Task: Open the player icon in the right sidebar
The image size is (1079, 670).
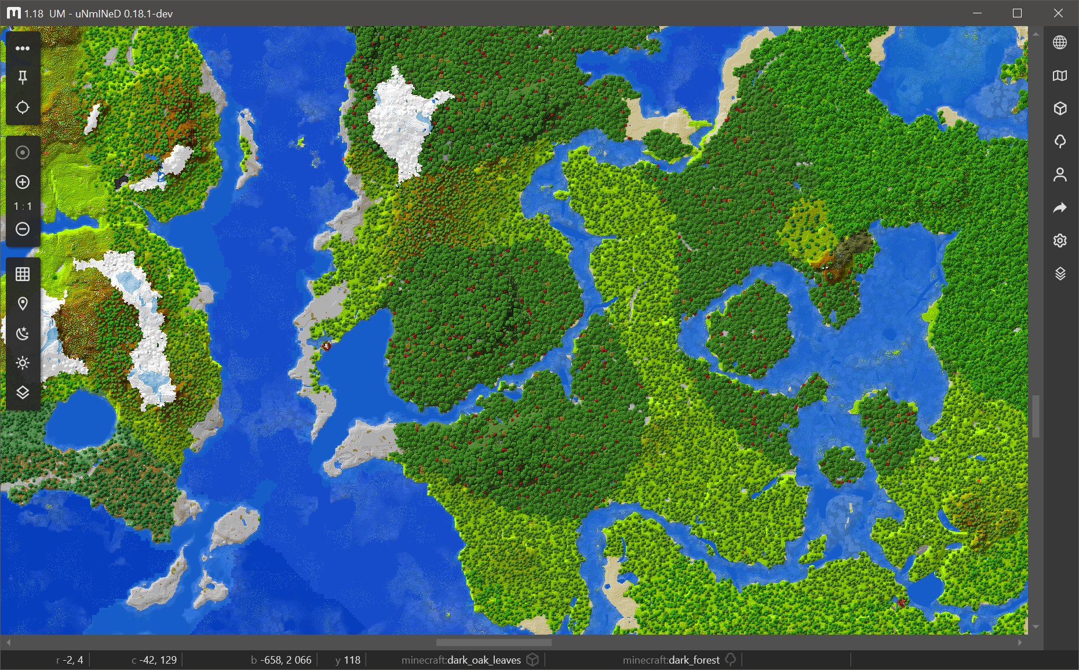Action: [1060, 174]
